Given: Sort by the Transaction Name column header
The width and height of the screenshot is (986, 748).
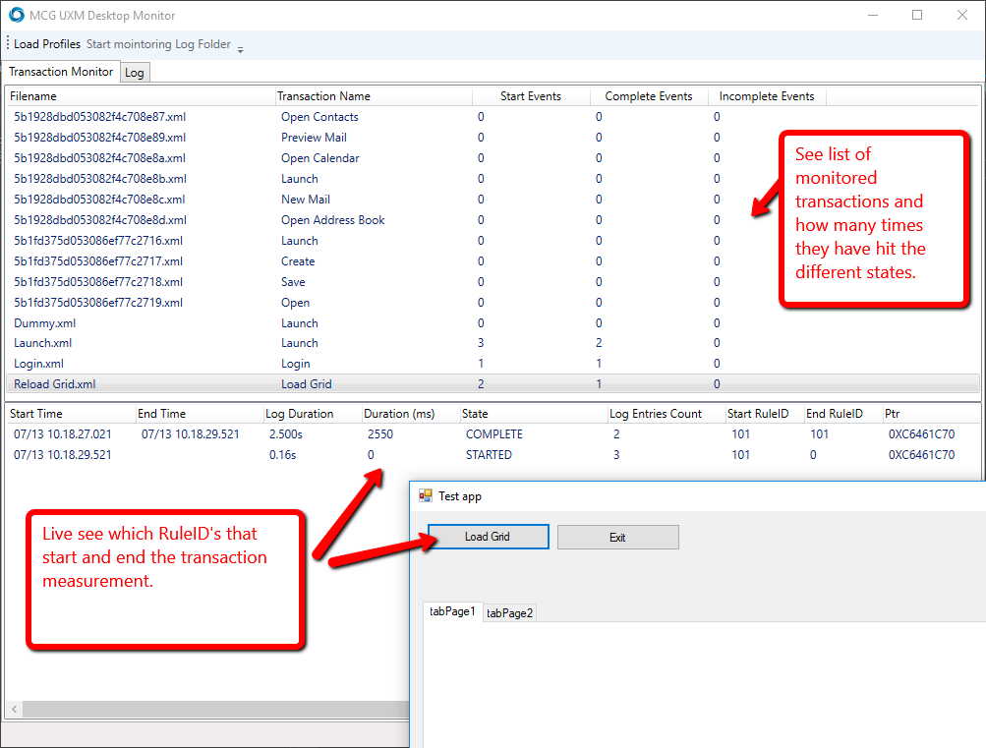Looking at the screenshot, I should pos(323,96).
